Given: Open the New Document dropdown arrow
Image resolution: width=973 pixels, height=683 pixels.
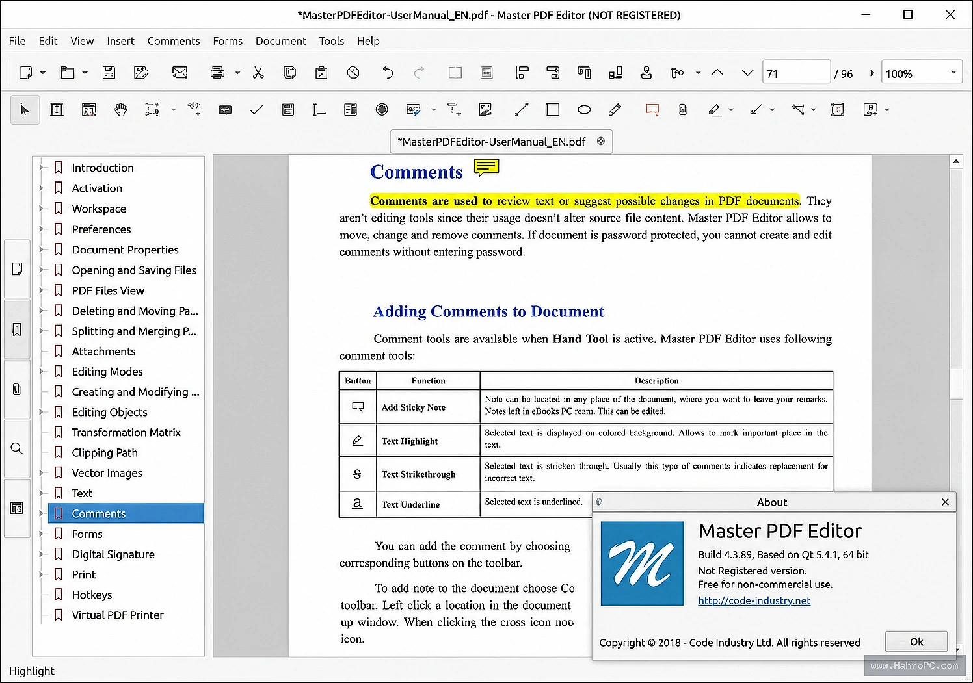Looking at the screenshot, I should tap(43, 73).
